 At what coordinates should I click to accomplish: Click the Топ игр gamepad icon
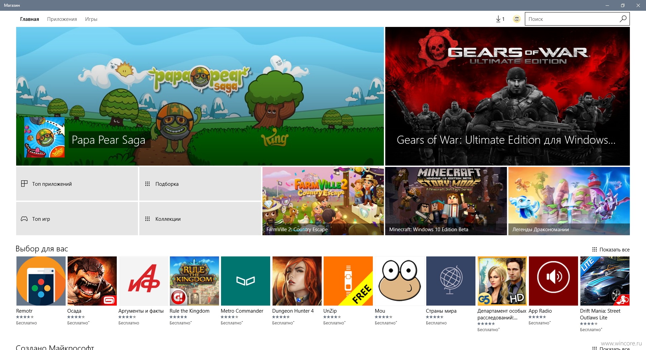(24, 219)
